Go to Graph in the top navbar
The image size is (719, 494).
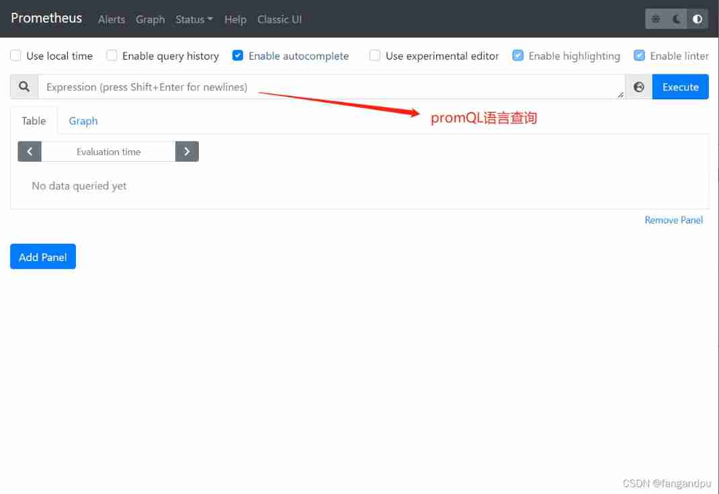coord(150,19)
